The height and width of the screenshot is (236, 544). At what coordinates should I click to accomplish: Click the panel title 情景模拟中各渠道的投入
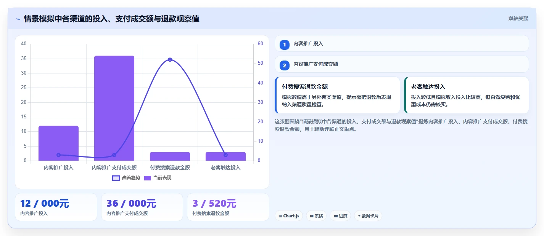pyautogui.click(x=111, y=19)
